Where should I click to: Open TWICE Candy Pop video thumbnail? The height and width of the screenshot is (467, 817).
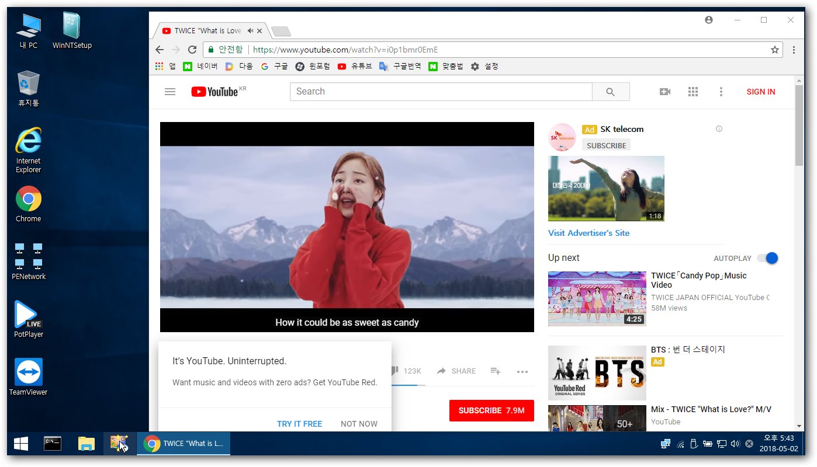[x=597, y=298]
